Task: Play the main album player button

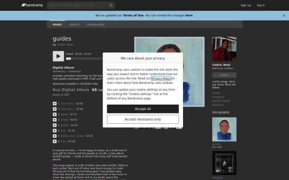Action: [x=58, y=56]
